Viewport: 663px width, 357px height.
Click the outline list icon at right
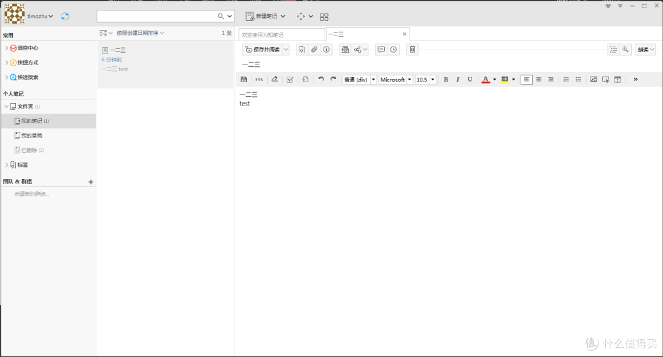coord(613,50)
